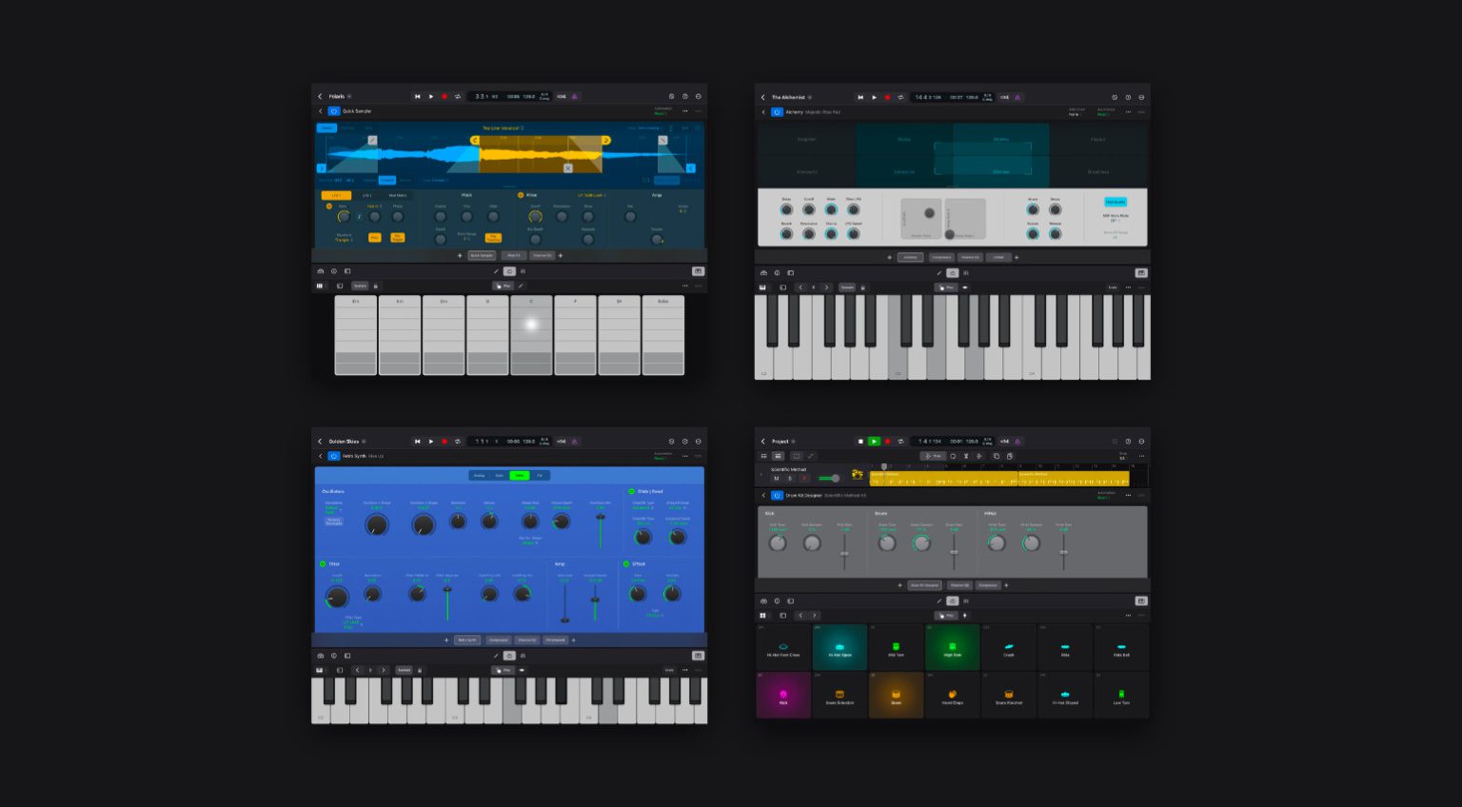Tap the pencil edit icon above the Retro Synth keyboard
The image size is (1462, 807).
(x=497, y=656)
